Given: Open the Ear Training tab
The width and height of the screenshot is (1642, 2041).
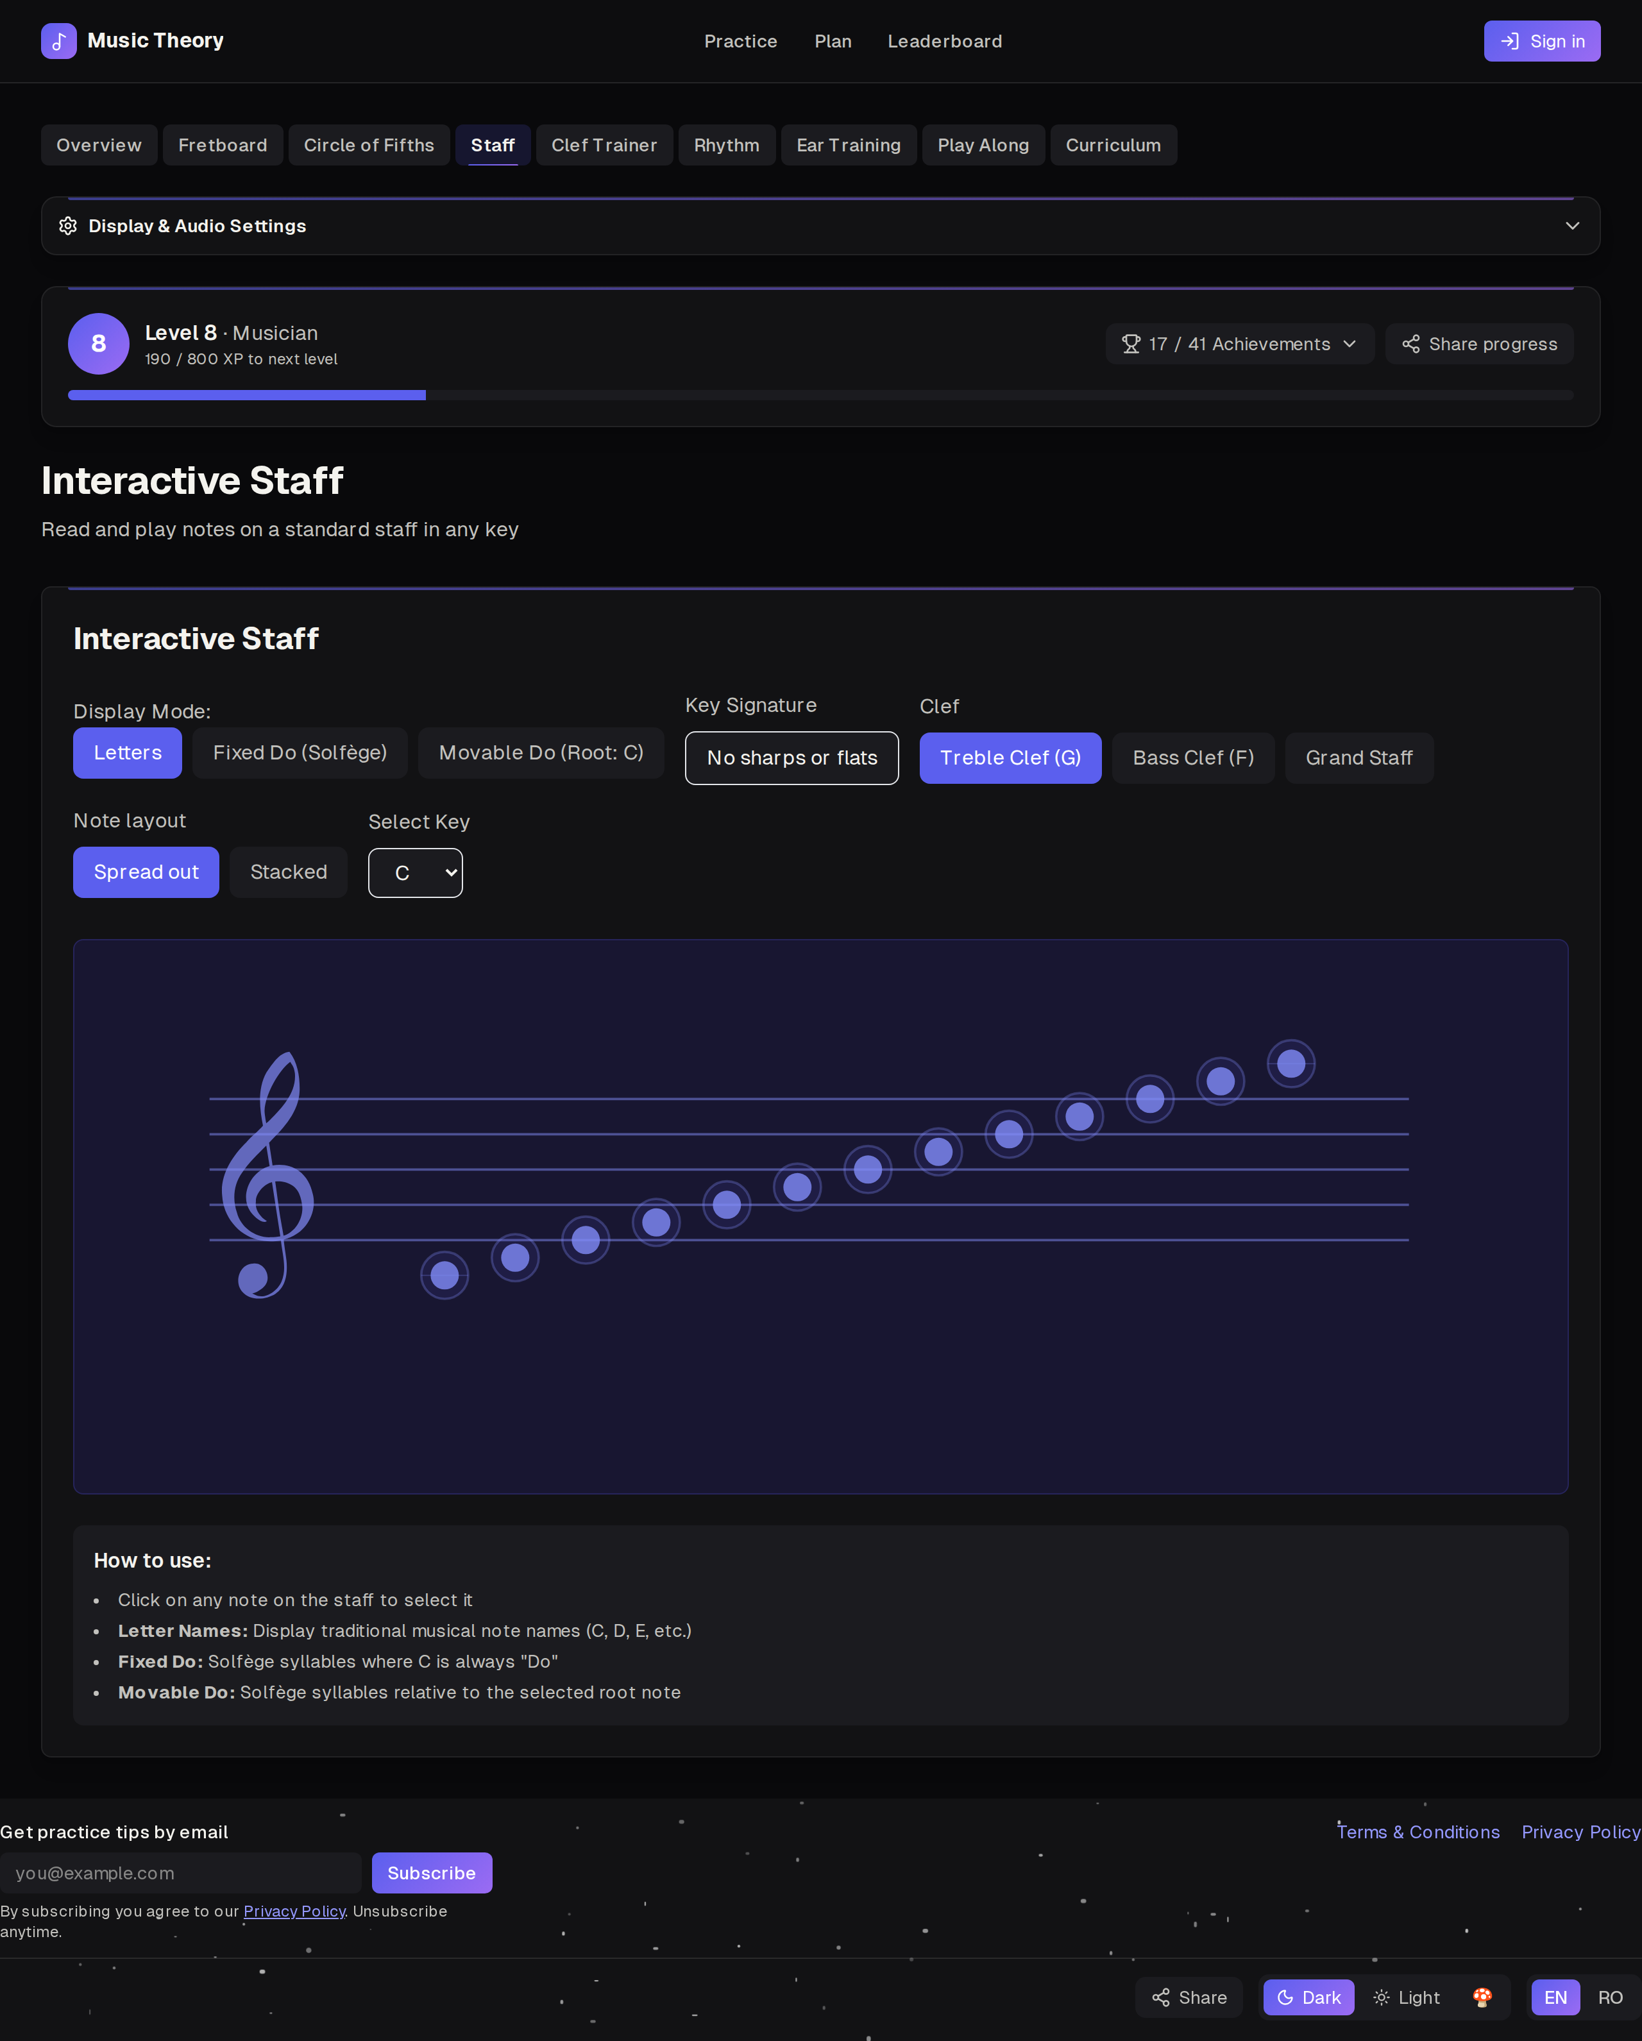Looking at the screenshot, I should point(848,145).
